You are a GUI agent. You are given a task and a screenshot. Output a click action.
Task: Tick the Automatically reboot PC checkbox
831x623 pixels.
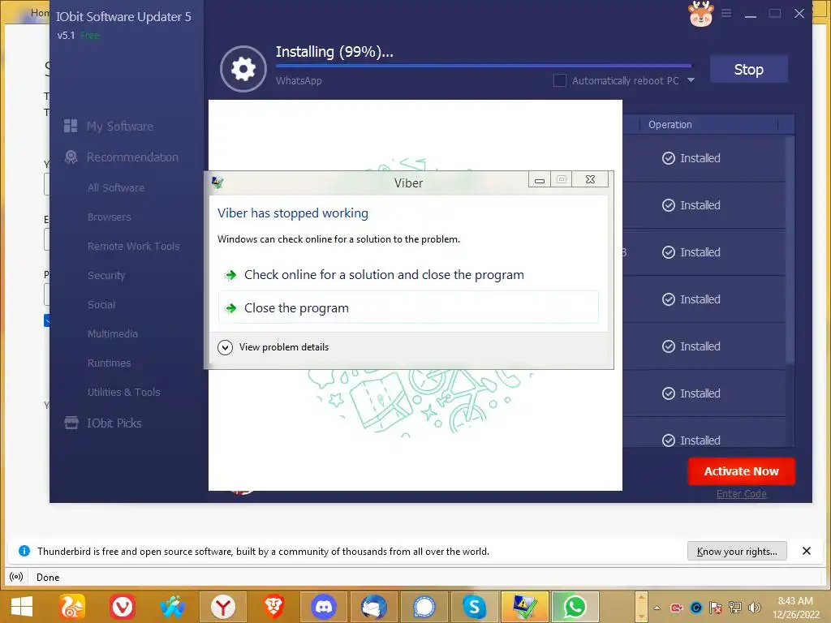pos(560,80)
